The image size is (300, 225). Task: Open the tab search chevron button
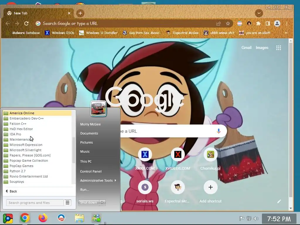tap(259, 13)
